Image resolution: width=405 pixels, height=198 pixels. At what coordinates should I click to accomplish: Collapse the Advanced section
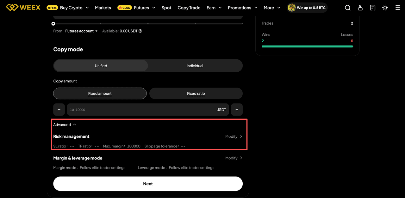65,125
